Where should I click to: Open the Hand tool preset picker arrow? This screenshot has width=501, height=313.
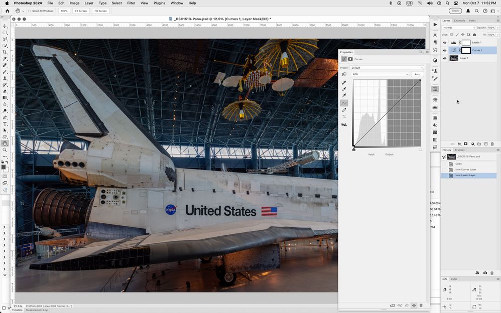pos(23,11)
